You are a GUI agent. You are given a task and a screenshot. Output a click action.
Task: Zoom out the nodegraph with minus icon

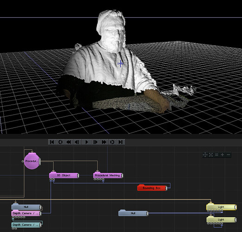(x=229, y=155)
